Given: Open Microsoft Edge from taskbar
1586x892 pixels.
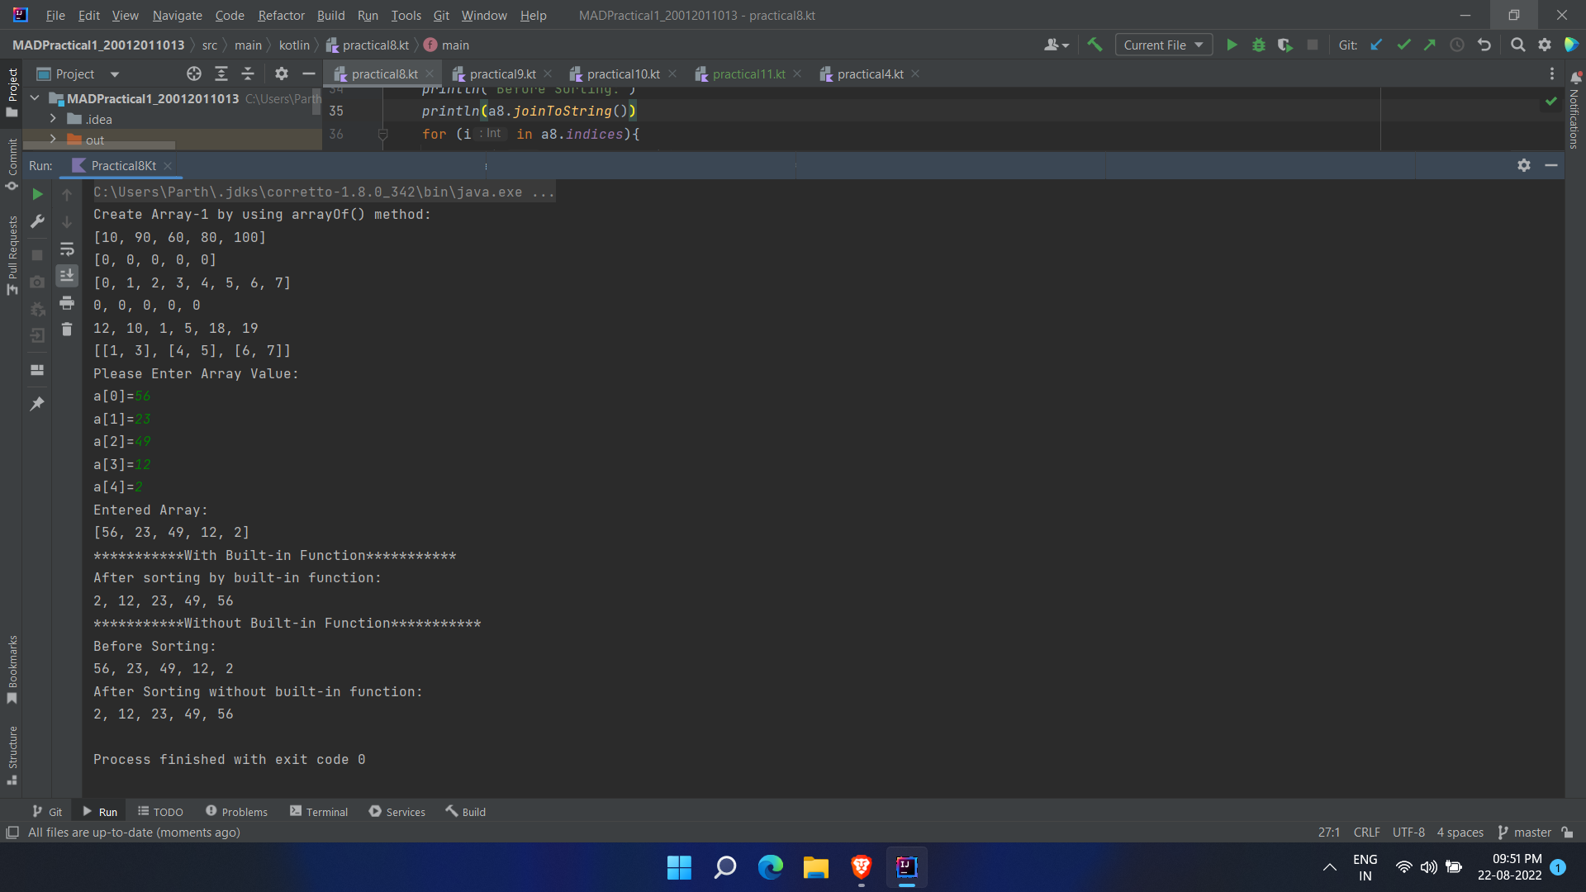Looking at the screenshot, I should (770, 867).
